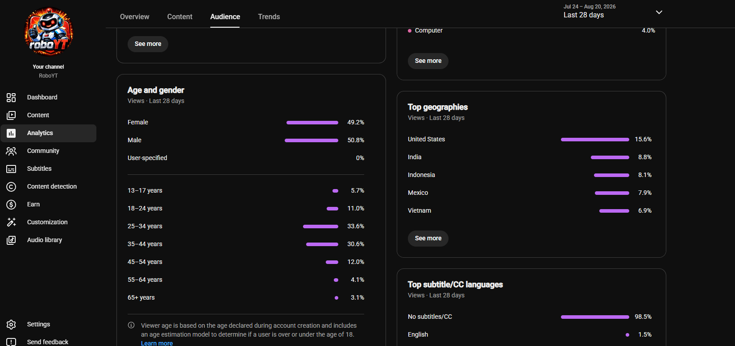Open Dashboard from the sidebar

[x=48, y=98]
